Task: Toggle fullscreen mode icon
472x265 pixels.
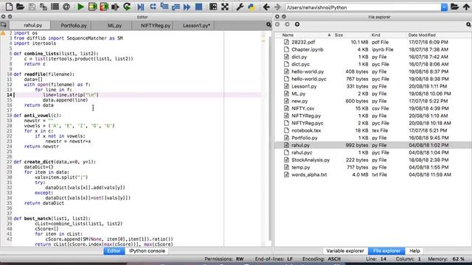Action: [225, 7]
